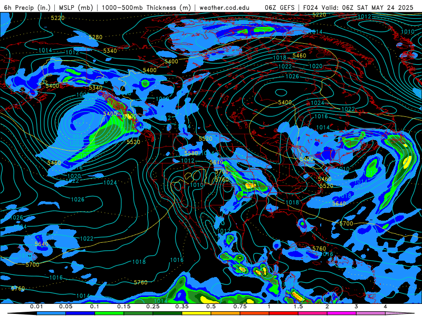Click the left end arrow of color bar
The width and height of the screenshot is (422, 316).
(22, 313)
